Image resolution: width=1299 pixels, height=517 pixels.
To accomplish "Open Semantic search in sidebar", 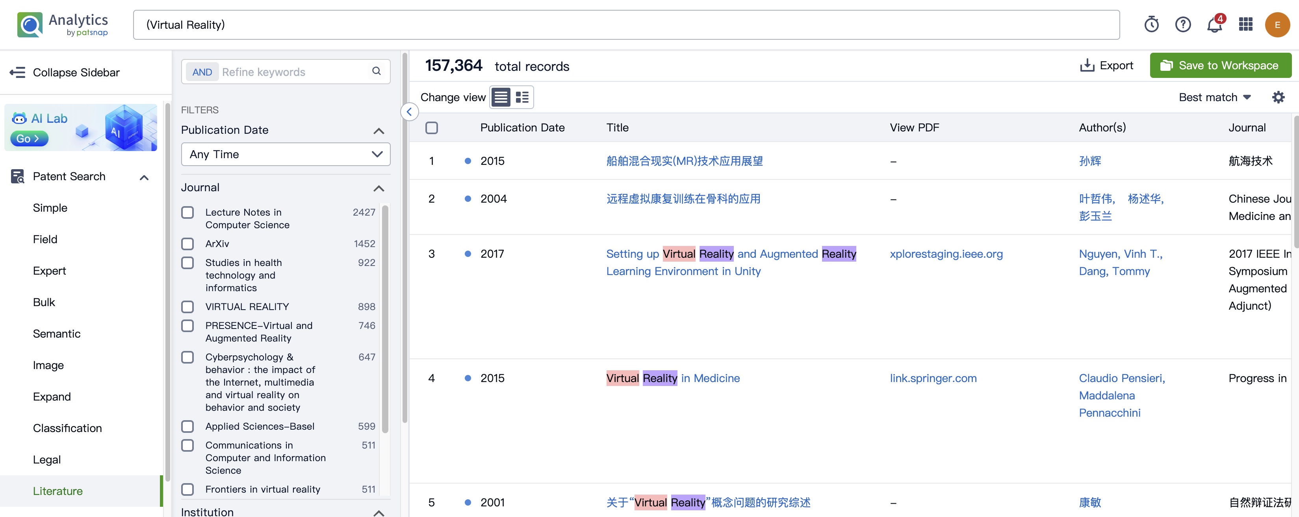I will [x=56, y=334].
